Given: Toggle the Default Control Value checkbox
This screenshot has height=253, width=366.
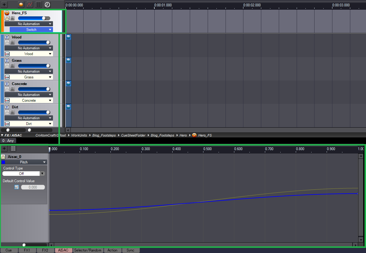Looking at the screenshot, I should coord(17,187).
